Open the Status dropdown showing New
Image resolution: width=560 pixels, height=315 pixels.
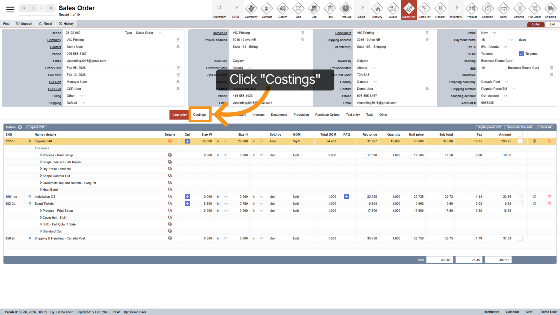(488, 33)
